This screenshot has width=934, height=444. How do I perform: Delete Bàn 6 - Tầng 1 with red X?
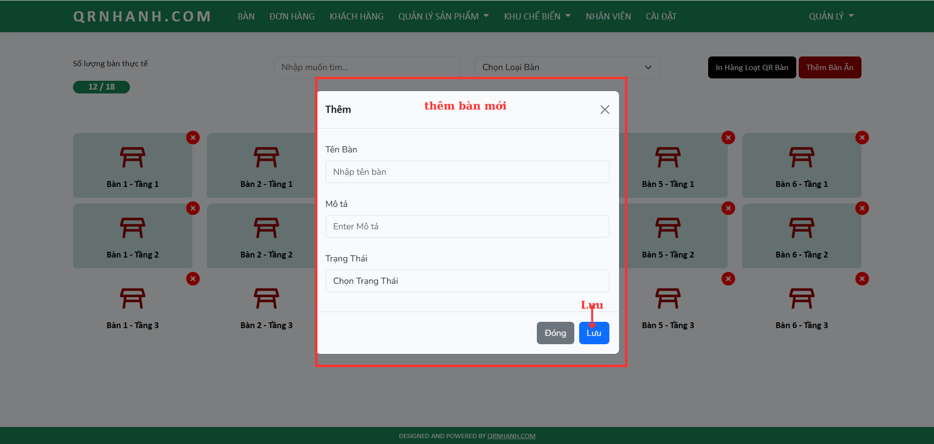pyautogui.click(x=862, y=138)
